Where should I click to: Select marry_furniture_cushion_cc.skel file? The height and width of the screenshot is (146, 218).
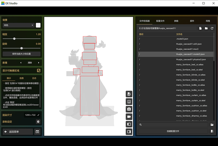(176, 111)
